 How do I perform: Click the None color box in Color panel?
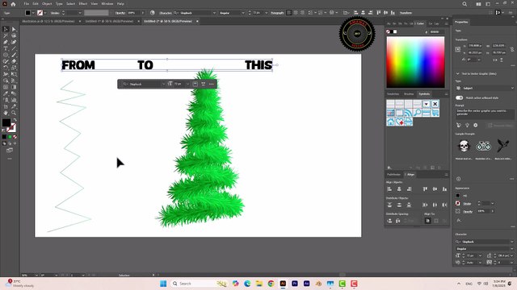click(x=388, y=32)
